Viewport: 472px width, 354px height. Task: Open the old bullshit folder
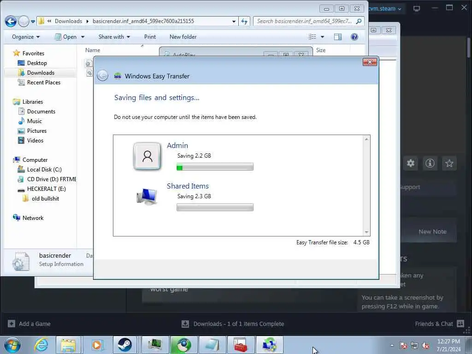tap(45, 198)
